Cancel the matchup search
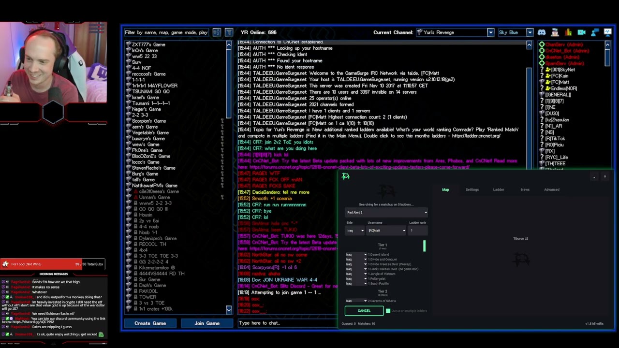Image resolution: width=619 pixels, height=348 pixels. point(364,311)
